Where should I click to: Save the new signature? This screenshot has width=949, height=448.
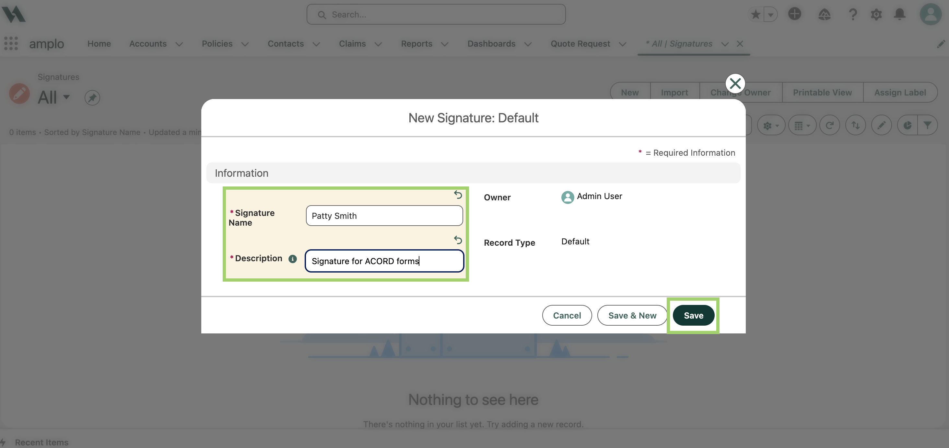point(693,315)
